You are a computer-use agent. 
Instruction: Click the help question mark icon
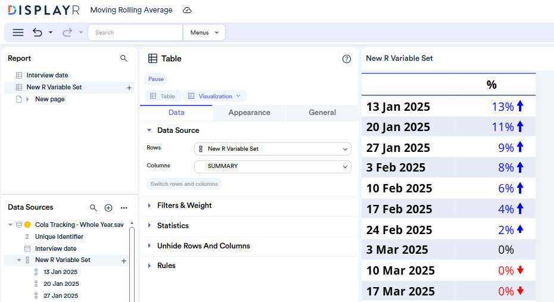347,59
